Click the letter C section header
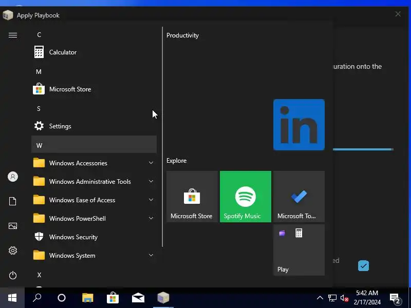The height and width of the screenshot is (308, 411). tap(39, 34)
